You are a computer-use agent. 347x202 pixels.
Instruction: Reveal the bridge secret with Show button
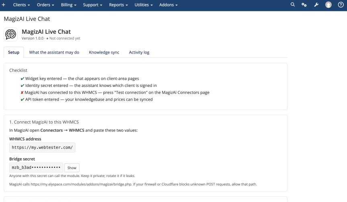click(x=72, y=168)
